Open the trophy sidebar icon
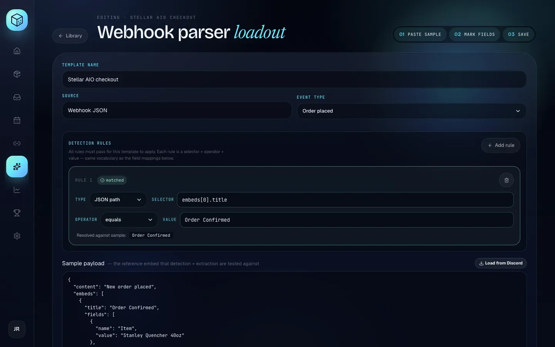Viewport: 555px width, 347px height. (x=17, y=213)
